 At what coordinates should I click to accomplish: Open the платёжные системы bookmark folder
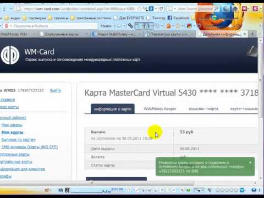[x=91, y=18]
